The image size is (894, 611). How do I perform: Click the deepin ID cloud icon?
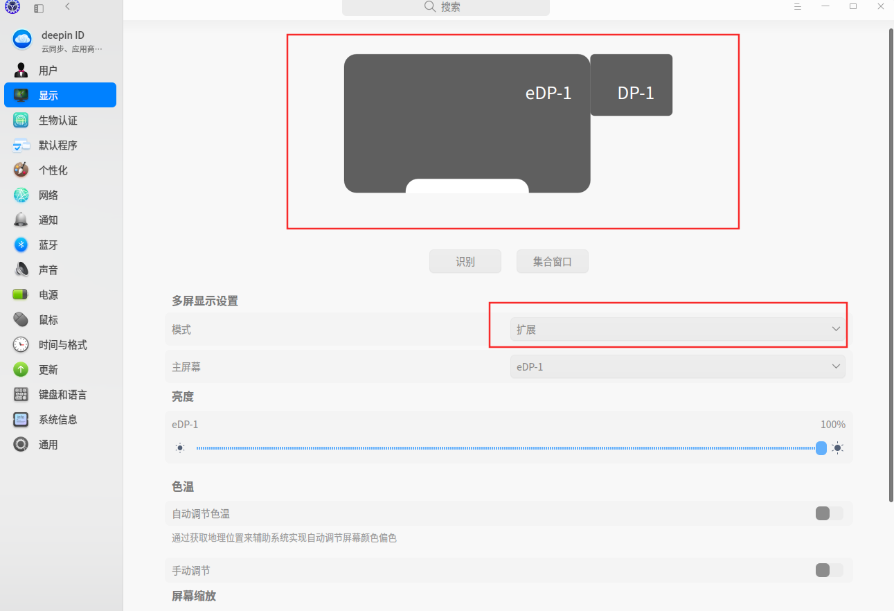22,40
